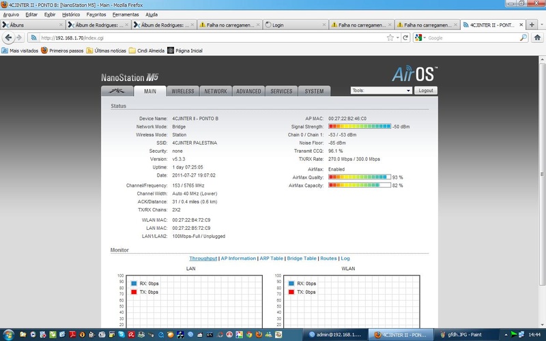Open the Throughput monitor link
The image size is (546, 341).
tap(203, 258)
